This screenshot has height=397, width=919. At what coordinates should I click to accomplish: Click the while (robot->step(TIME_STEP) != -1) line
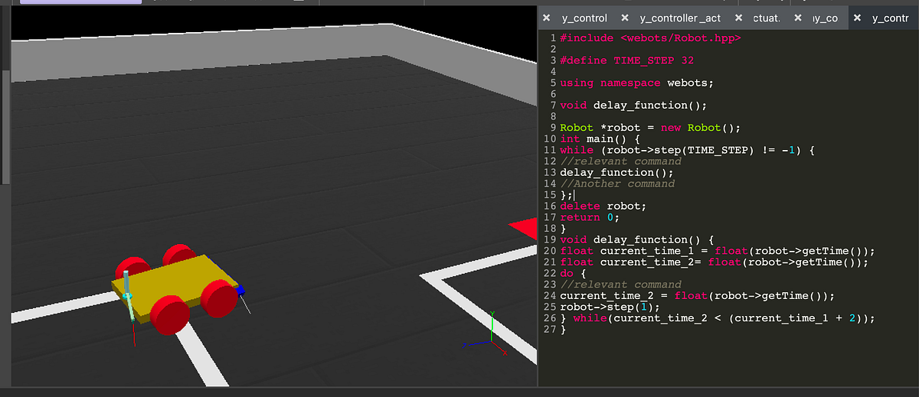(687, 150)
